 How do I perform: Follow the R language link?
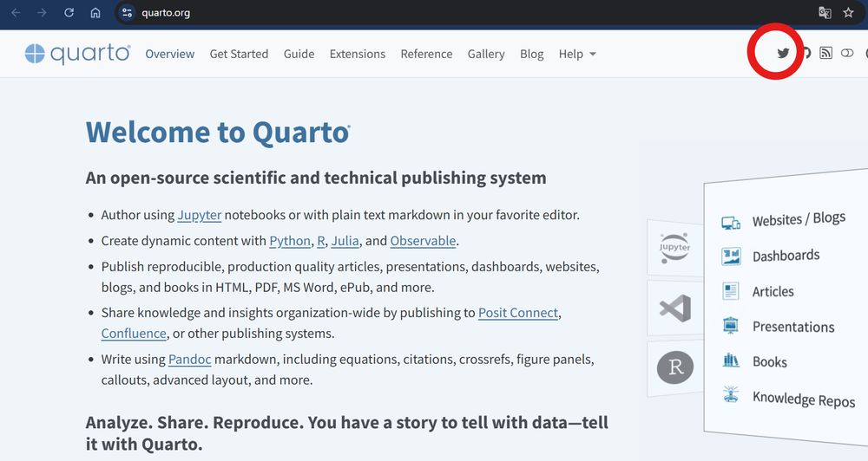pyautogui.click(x=321, y=241)
